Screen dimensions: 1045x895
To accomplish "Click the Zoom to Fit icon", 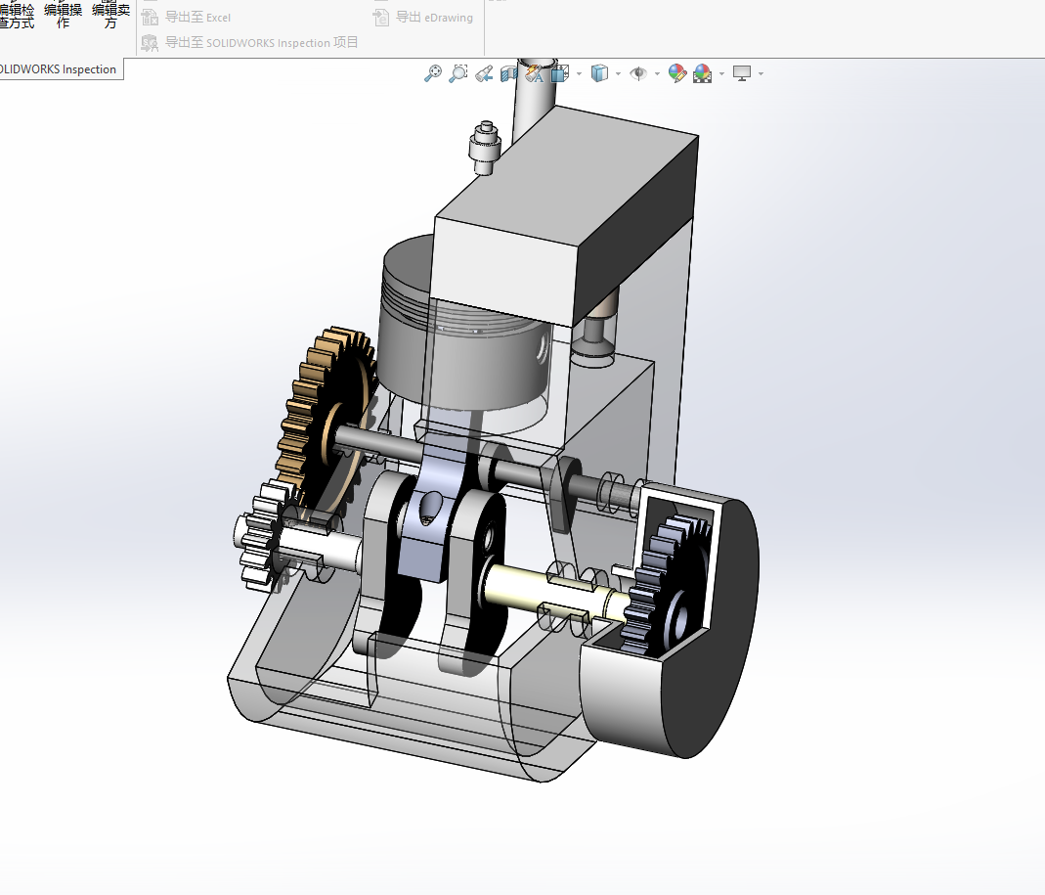I will 433,73.
